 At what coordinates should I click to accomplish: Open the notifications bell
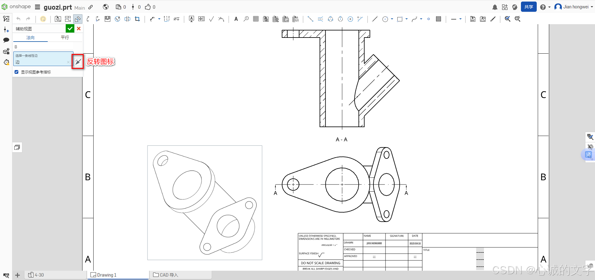pos(495,7)
